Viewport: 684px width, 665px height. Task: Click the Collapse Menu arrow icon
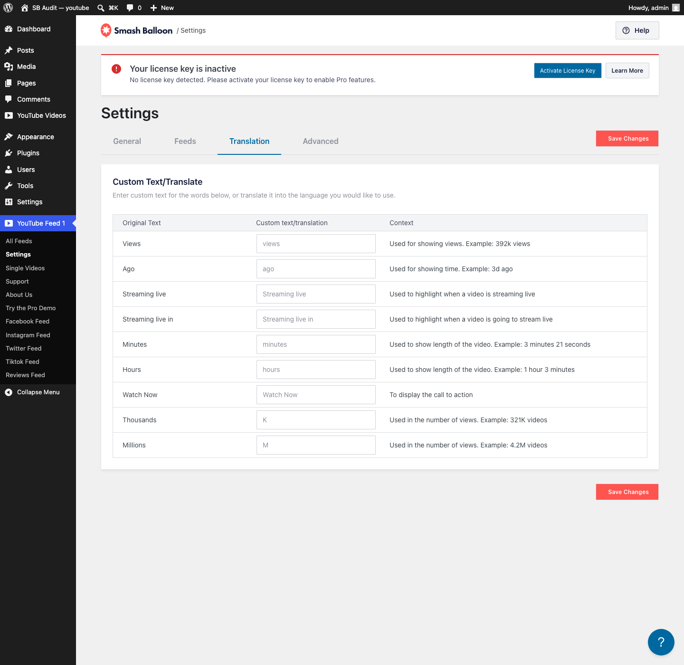tap(9, 392)
